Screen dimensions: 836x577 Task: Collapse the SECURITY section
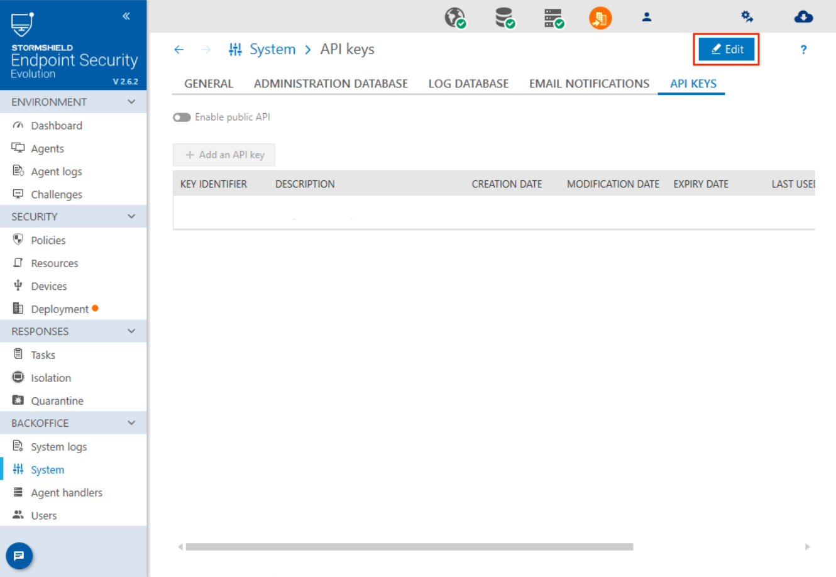(131, 217)
